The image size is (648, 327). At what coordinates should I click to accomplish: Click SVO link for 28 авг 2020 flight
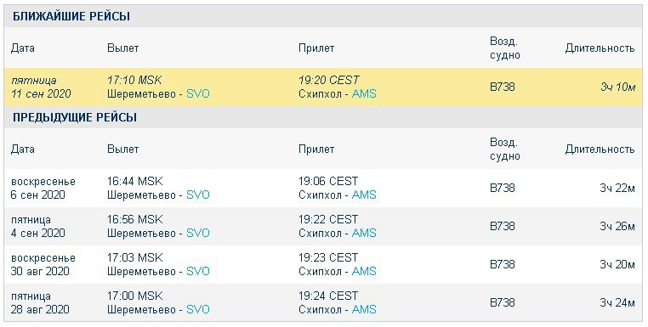point(198,310)
